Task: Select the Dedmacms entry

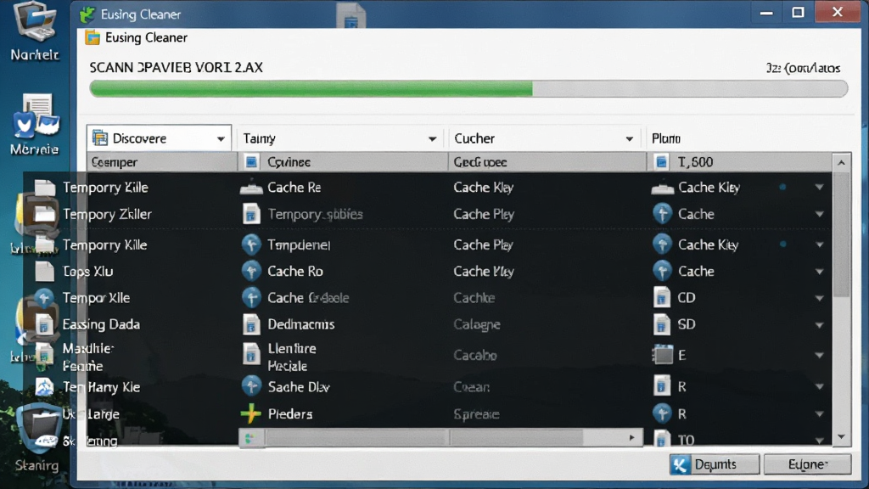Action: [x=301, y=324]
